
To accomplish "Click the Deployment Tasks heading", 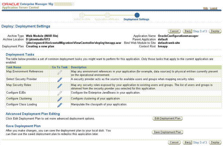I will [x=20, y=55].
